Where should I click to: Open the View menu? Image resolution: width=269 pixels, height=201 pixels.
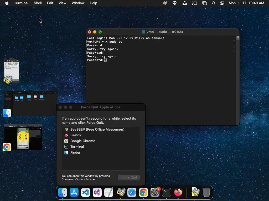63,3
